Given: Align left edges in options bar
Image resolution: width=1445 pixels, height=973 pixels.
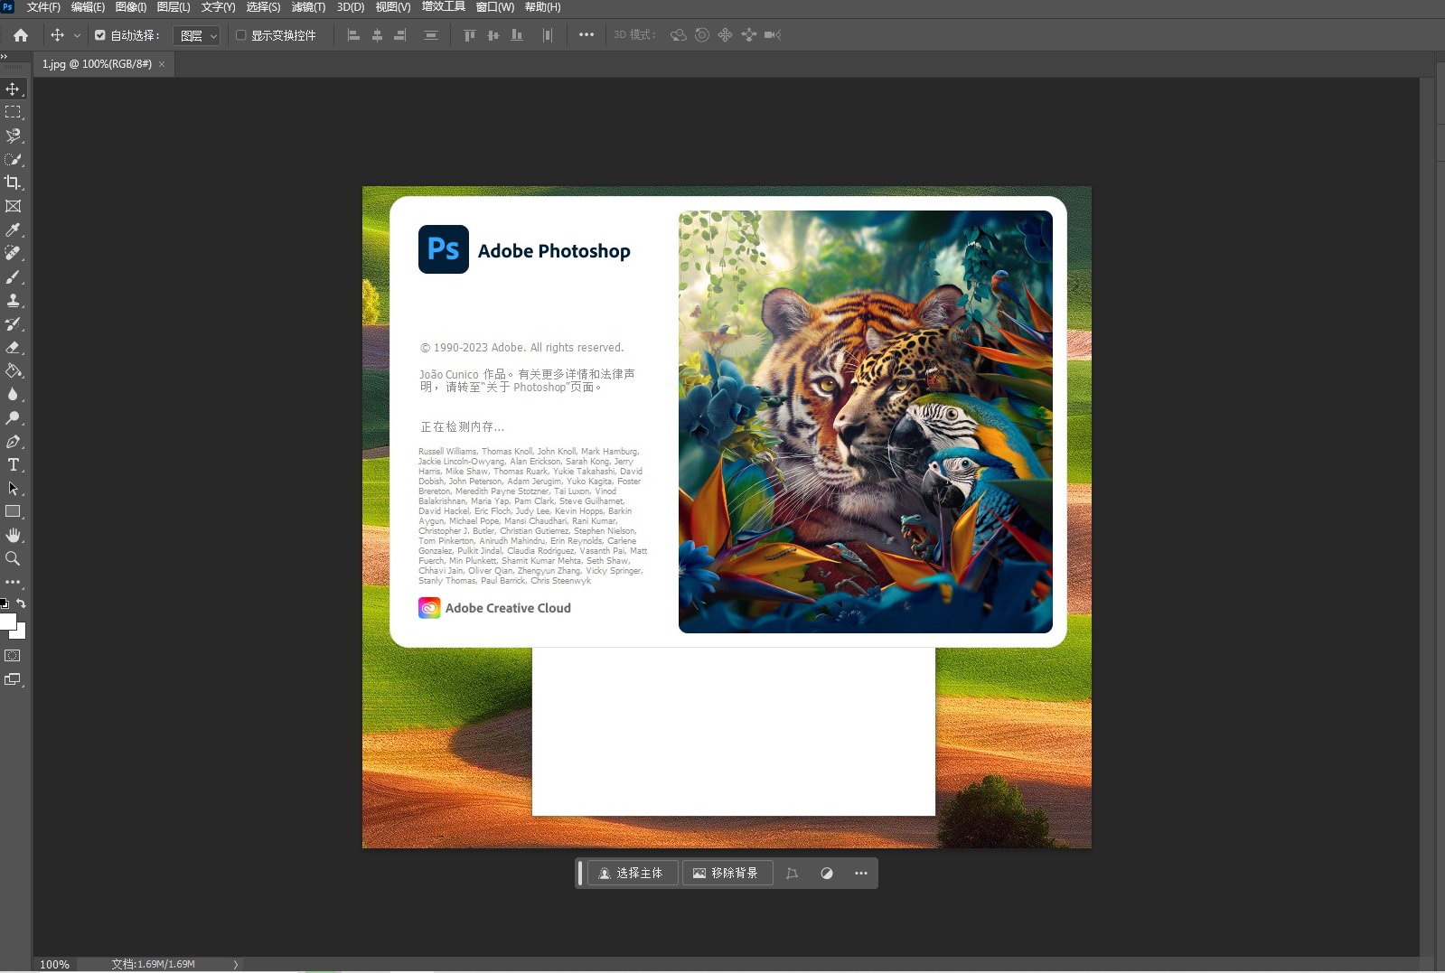Looking at the screenshot, I should coord(353,35).
